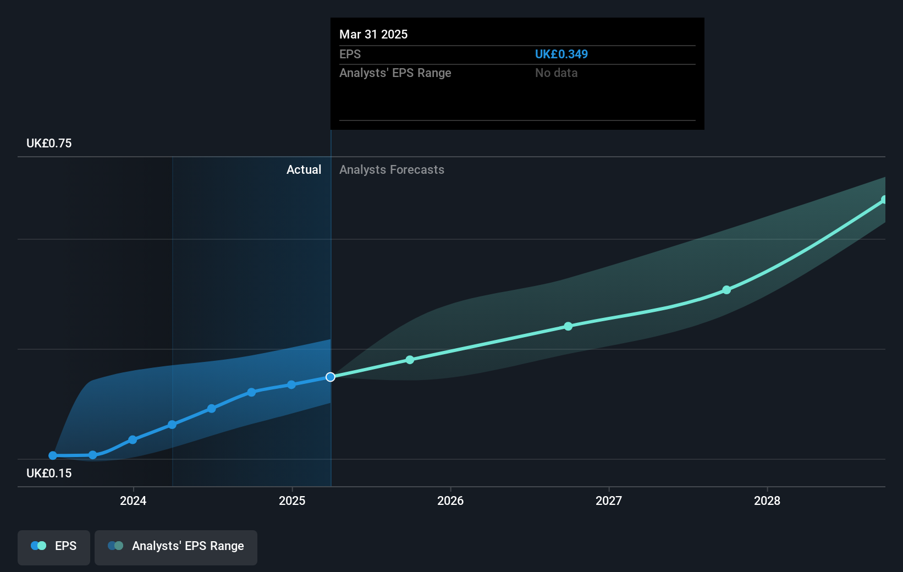The height and width of the screenshot is (572, 903).
Task: Click the Mar 31 2025 tooltip title
Action: 373,34
